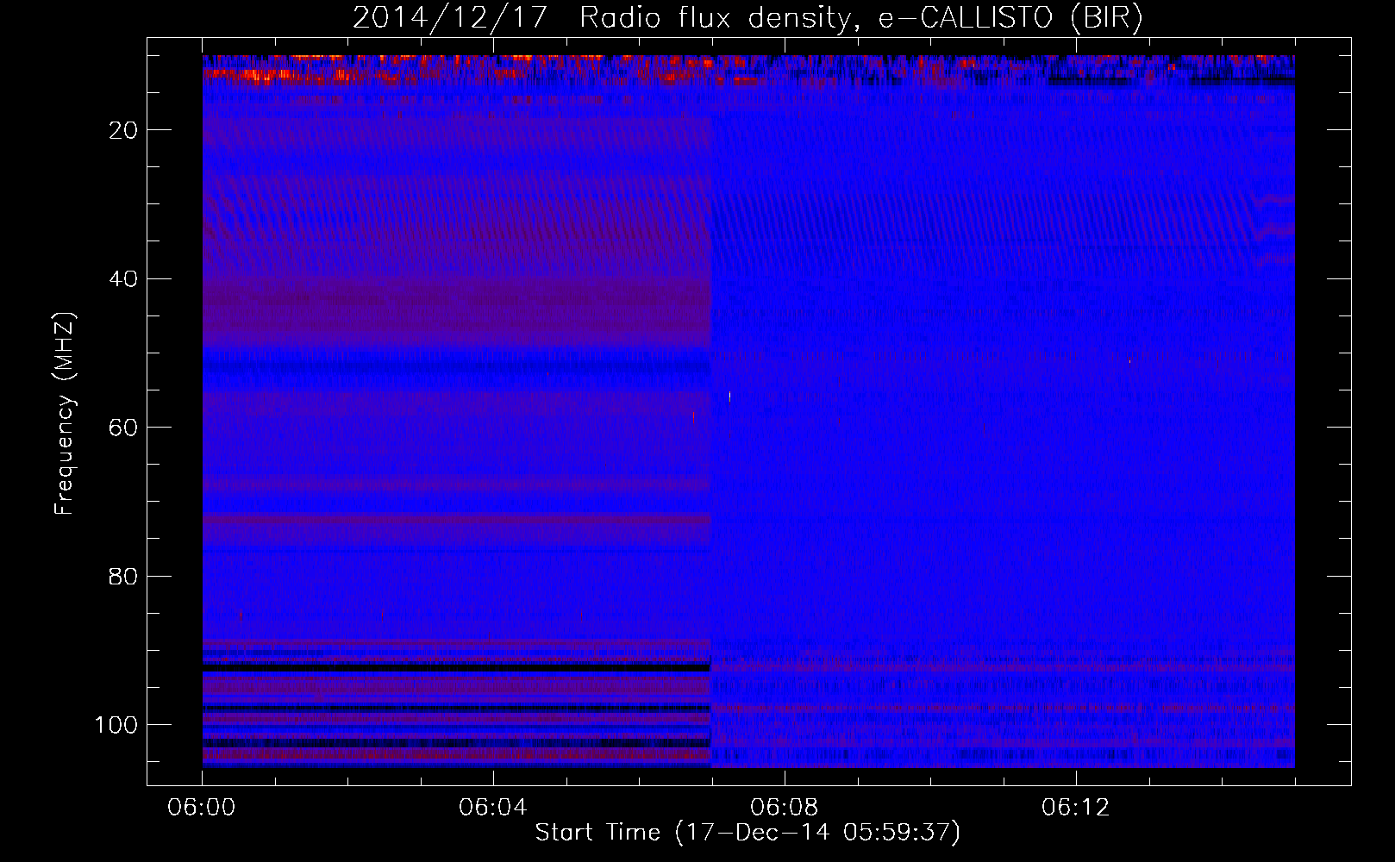This screenshot has width=1395, height=862.
Task: Click the '80' frequency tick label
Action: 123,577
